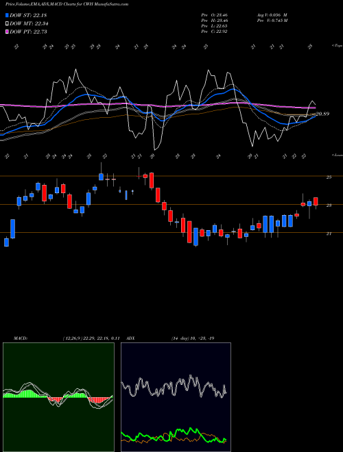
Task: Click the ADX parameters '(14 day) 10, +23, -19'
Action: point(193,338)
